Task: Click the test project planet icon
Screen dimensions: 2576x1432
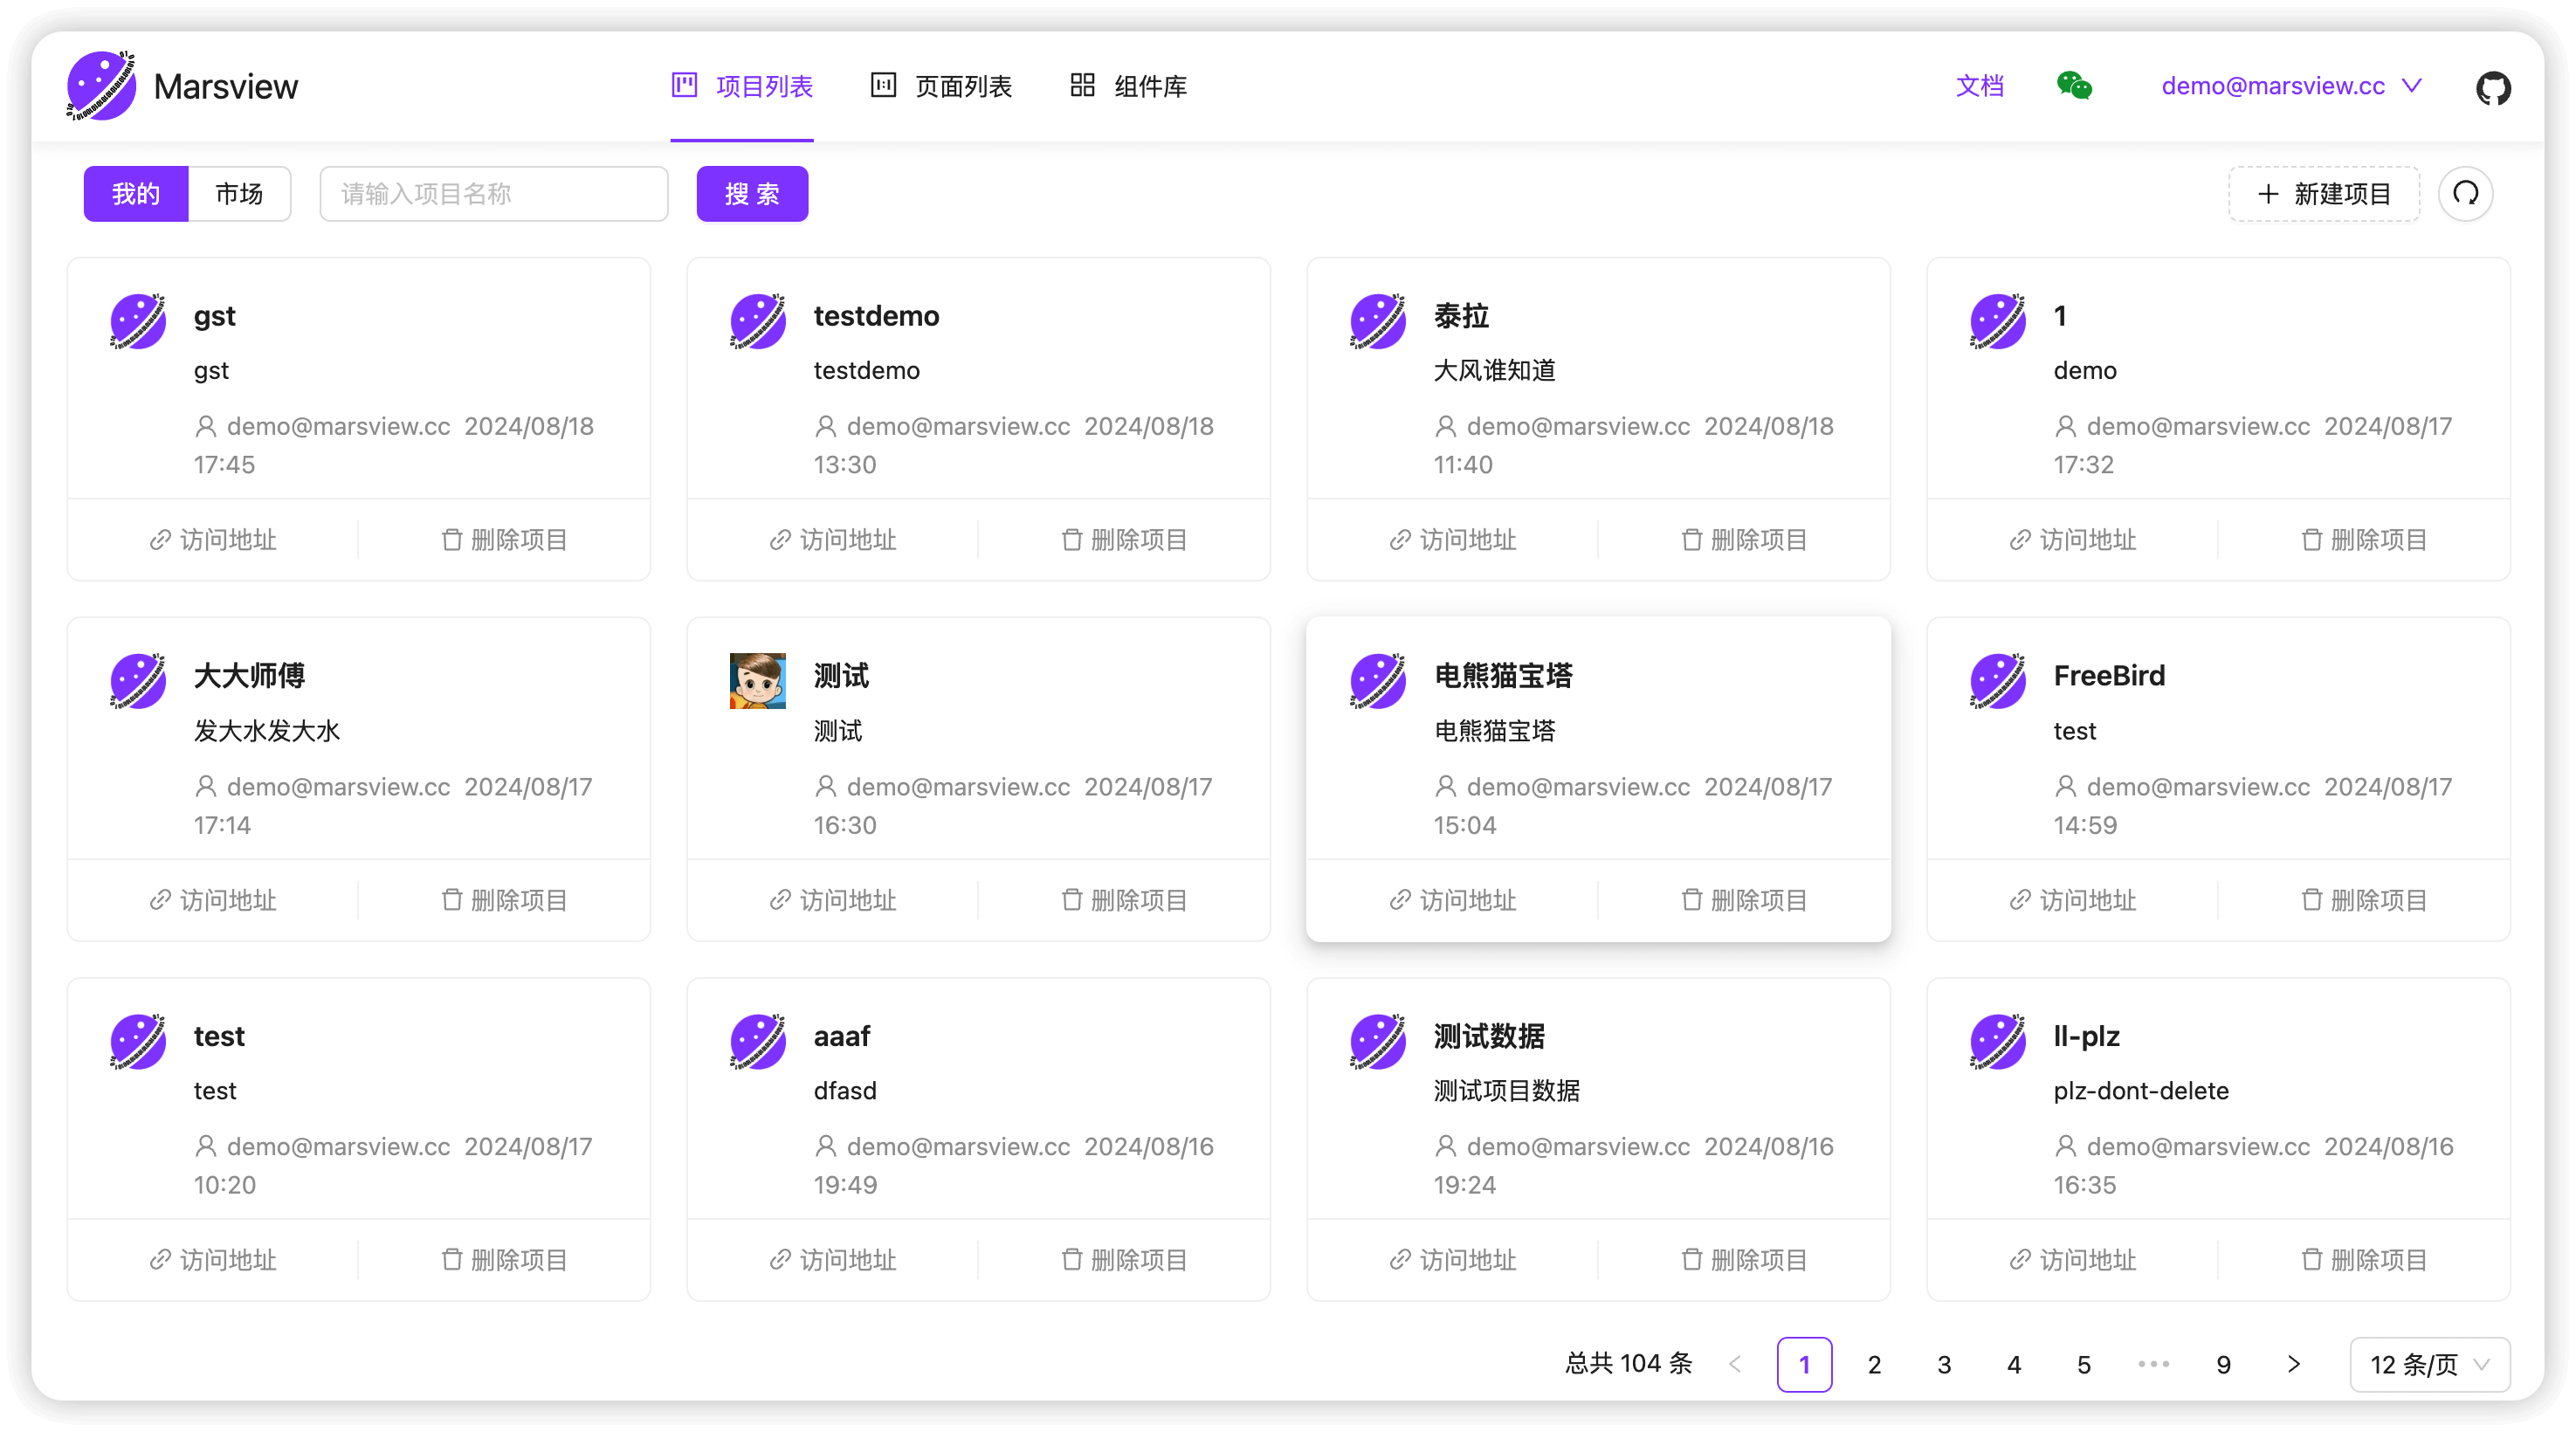Action: click(x=138, y=1041)
